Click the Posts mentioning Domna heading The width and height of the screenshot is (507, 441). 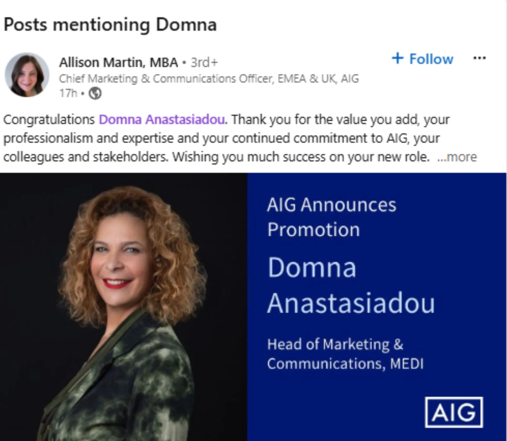click(x=110, y=25)
